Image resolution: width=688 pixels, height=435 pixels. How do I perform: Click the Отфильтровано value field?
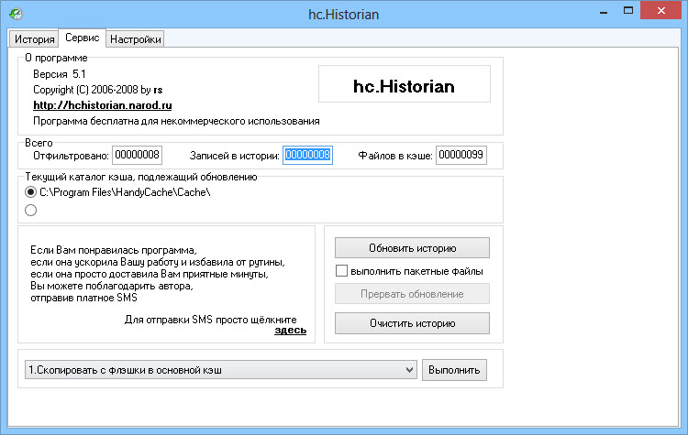tap(137, 155)
